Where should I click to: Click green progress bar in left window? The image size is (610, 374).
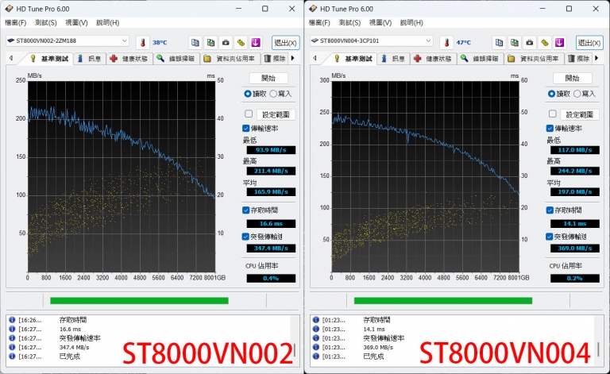point(139,300)
